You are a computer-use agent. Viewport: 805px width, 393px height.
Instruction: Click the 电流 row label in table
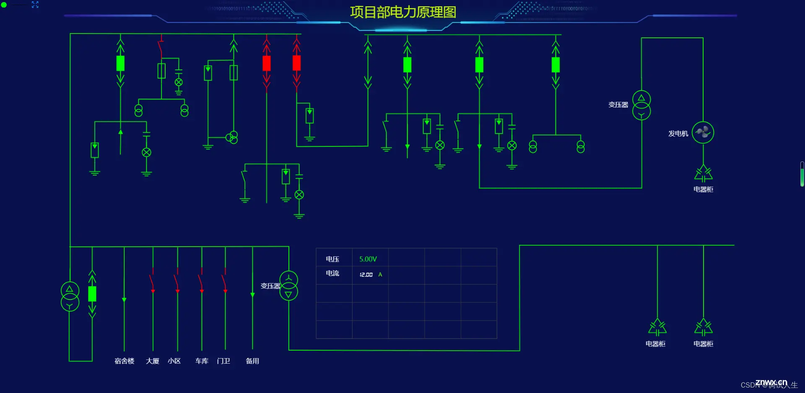[332, 273]
